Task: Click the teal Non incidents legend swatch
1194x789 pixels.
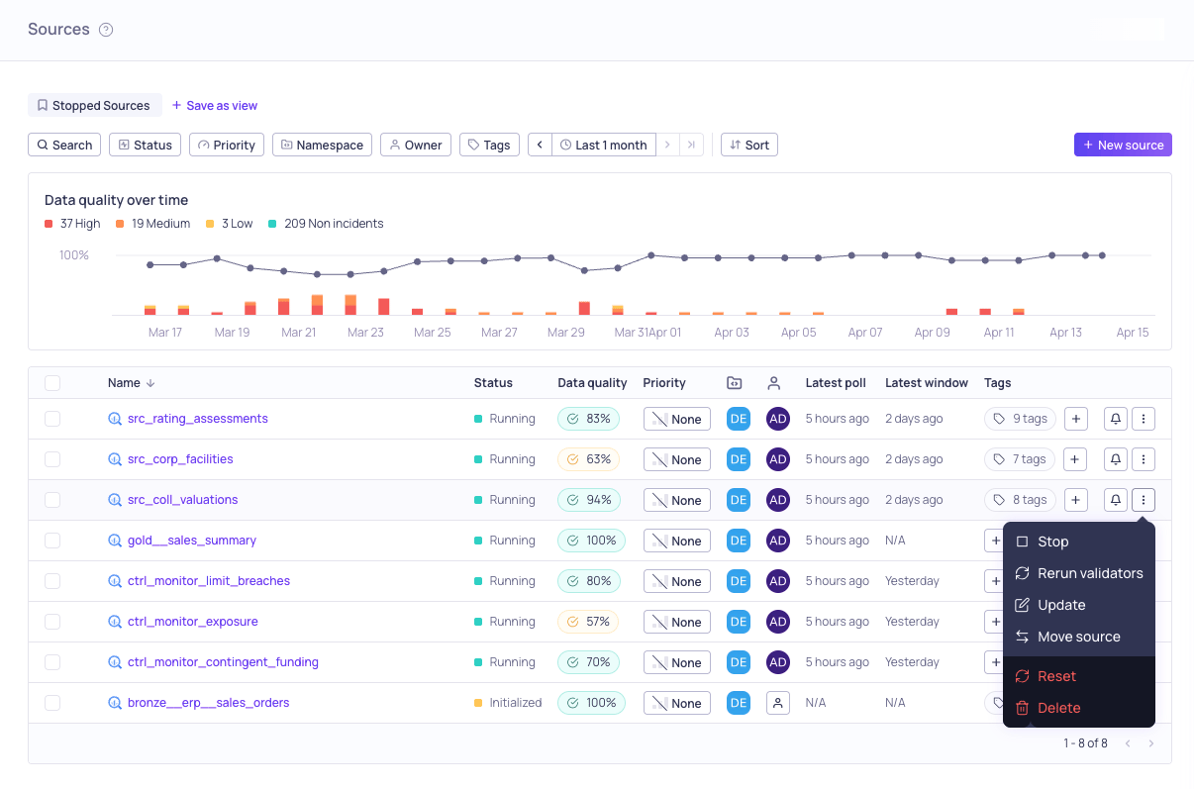Action: coord(272,224)
